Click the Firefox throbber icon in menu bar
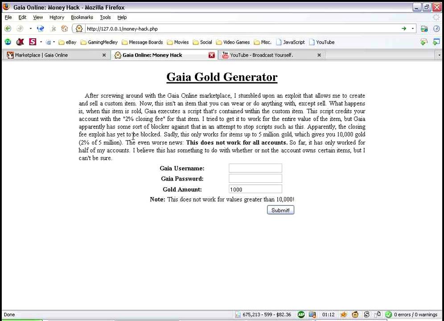This screenshot has width=444, height=321. tap(436, 17)
